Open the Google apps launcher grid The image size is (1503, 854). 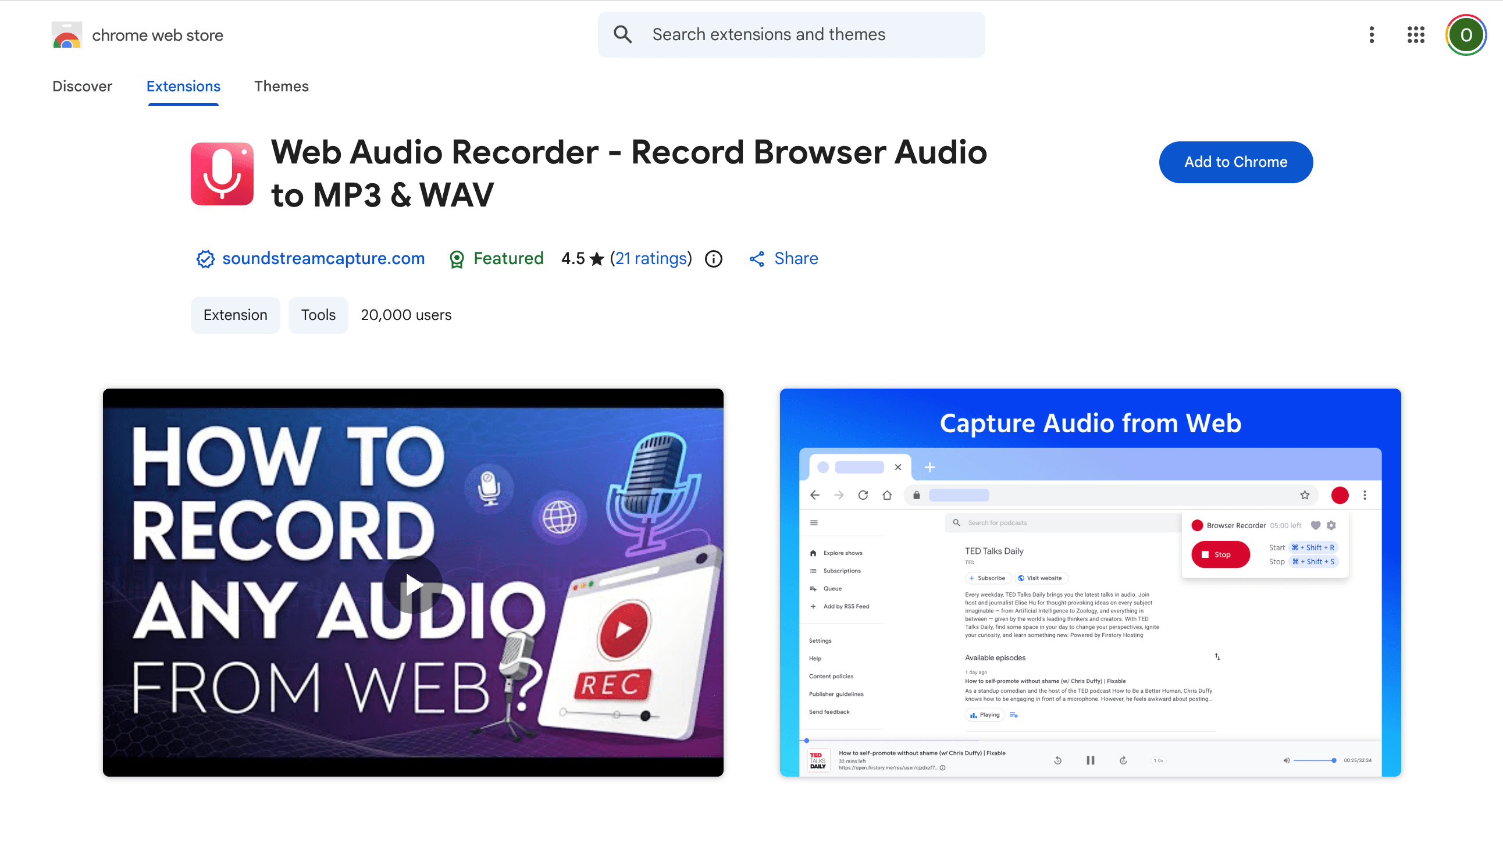pyautogui.click(x=1416, y=34)
